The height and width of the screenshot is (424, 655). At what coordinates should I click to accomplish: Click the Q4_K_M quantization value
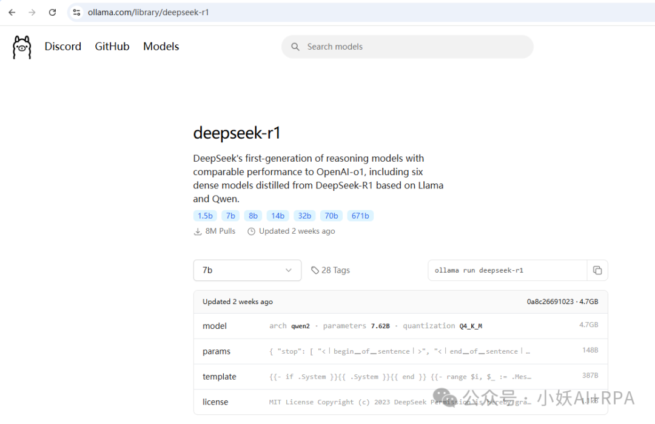471,326
